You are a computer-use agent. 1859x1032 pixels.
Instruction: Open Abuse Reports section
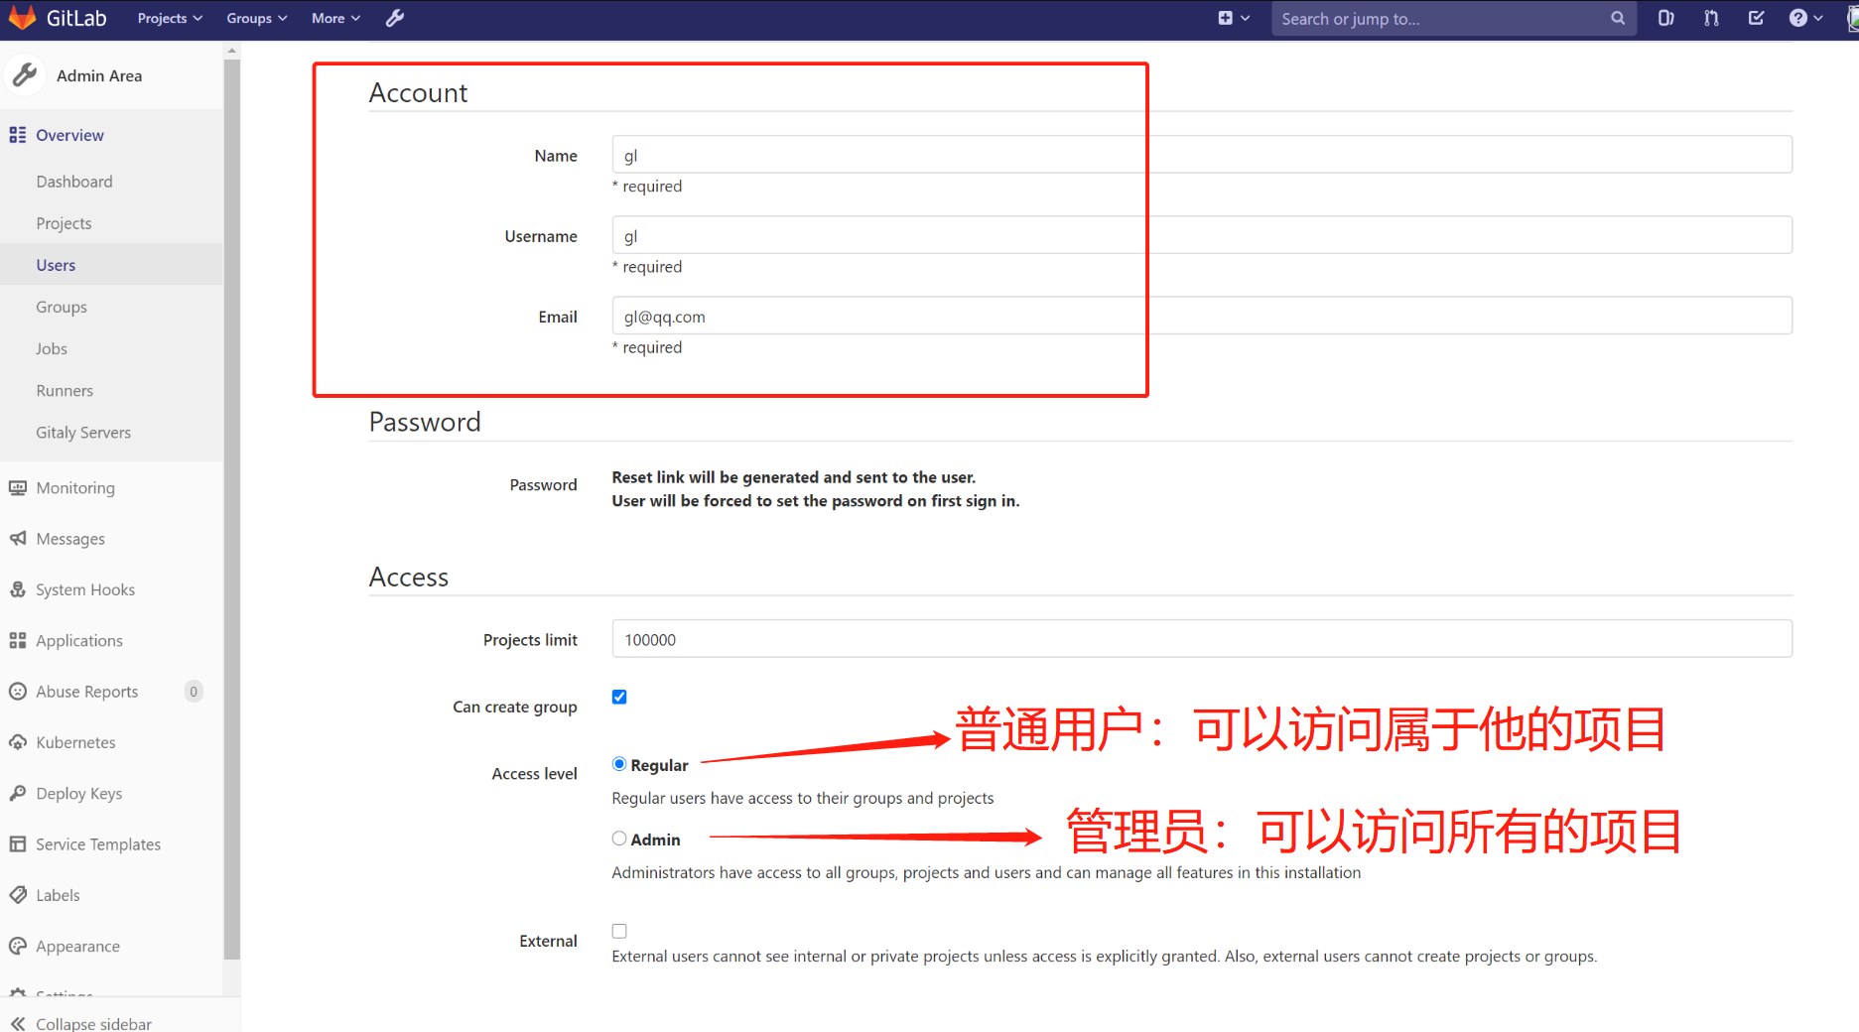87,692
